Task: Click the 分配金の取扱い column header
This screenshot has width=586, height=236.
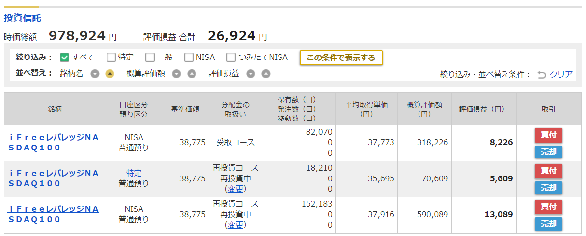Action: coord(235,109)
